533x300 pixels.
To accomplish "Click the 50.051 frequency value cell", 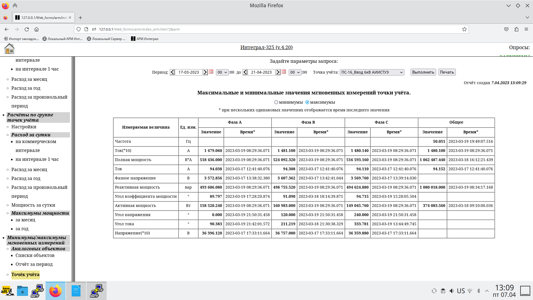I will [x=433, y=142].
